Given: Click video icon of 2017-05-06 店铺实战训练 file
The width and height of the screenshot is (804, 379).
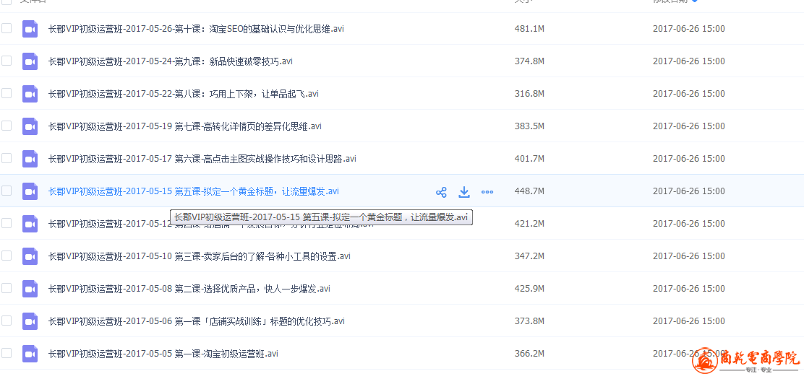Looking at the screenshot, I should click(30, 322).
